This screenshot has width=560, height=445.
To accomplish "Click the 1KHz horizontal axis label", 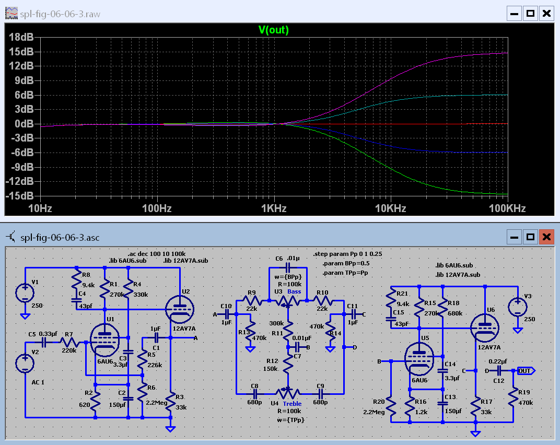I will click(273, 208).
